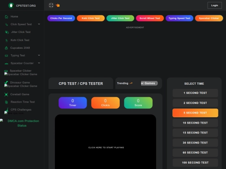Click the Click Speed Test sidebar icon
This screenshot has width=226, height=169.
[6, 25]
